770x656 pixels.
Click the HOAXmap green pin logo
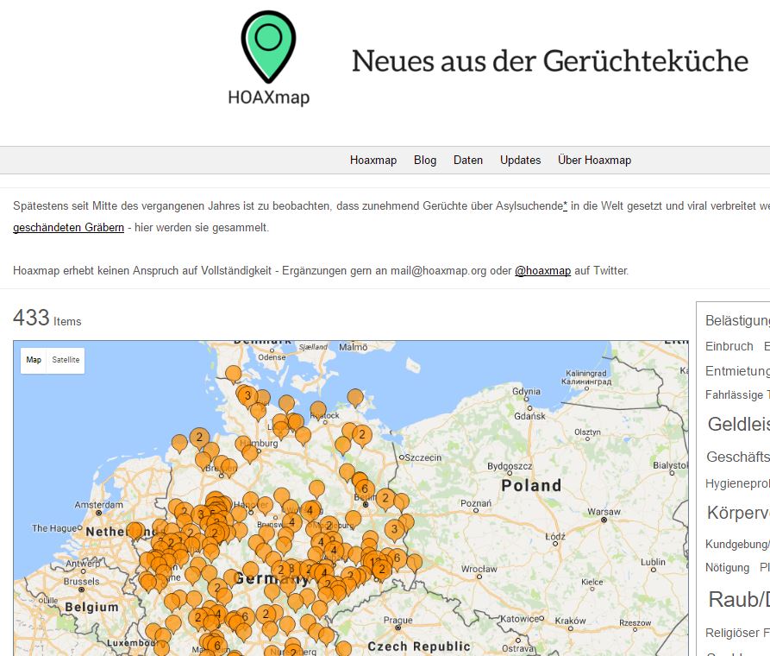coord(268,47)
